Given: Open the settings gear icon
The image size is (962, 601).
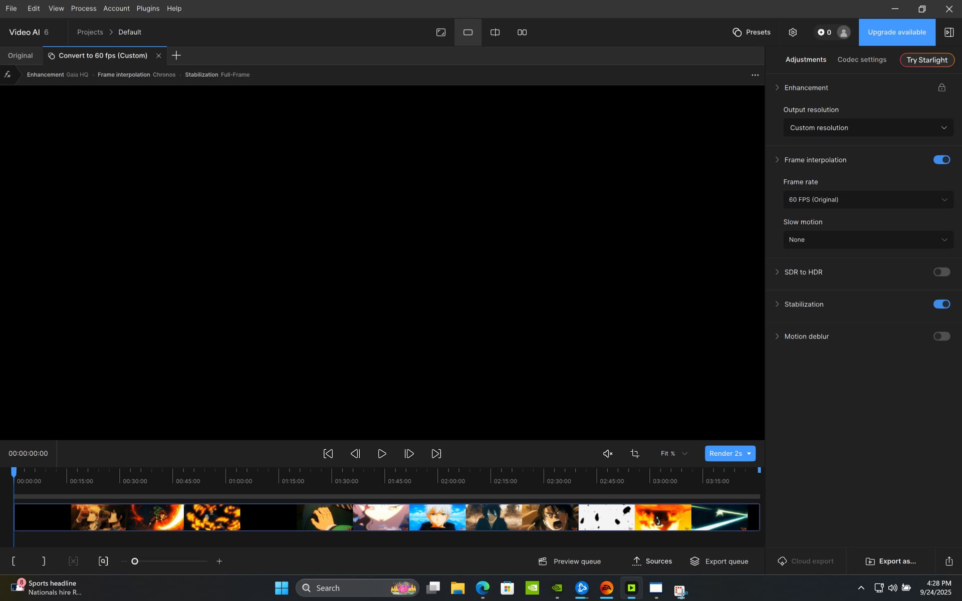Looking at the screenshot, I should coord(793,32).
